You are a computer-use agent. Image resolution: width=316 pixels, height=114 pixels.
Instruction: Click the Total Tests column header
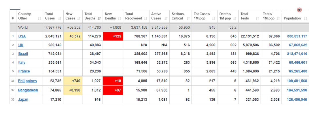pos(249,16)
